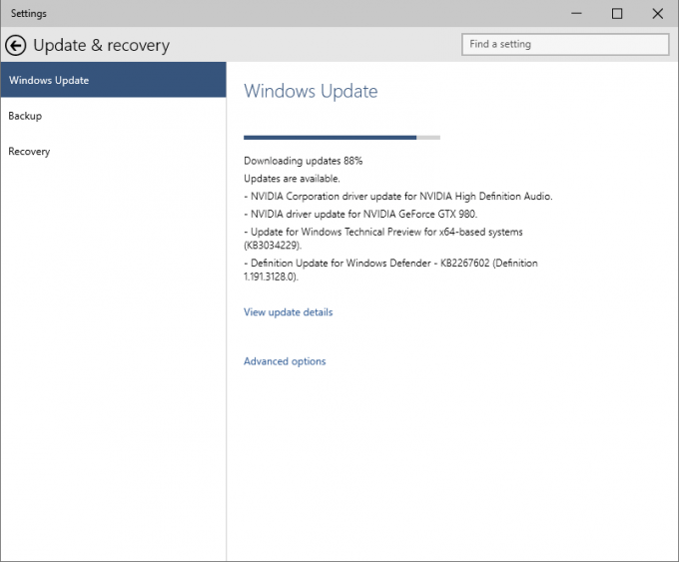Focus the Find a setting search box
The width and height of the screenshot is (679, 562).
point(565,44)
